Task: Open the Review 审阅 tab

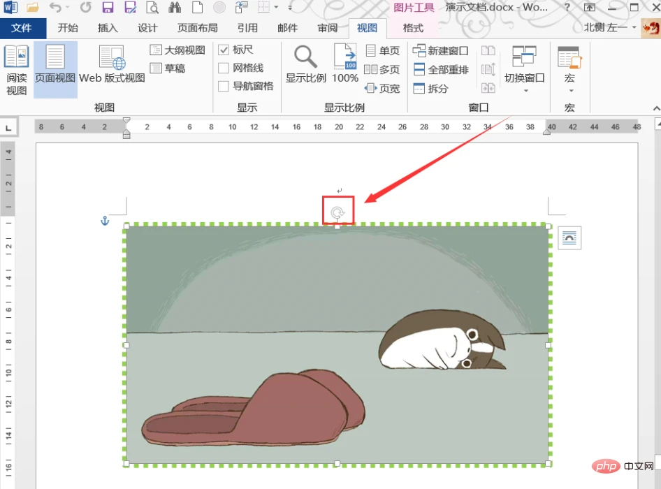Action: click(x=328, y=28)
